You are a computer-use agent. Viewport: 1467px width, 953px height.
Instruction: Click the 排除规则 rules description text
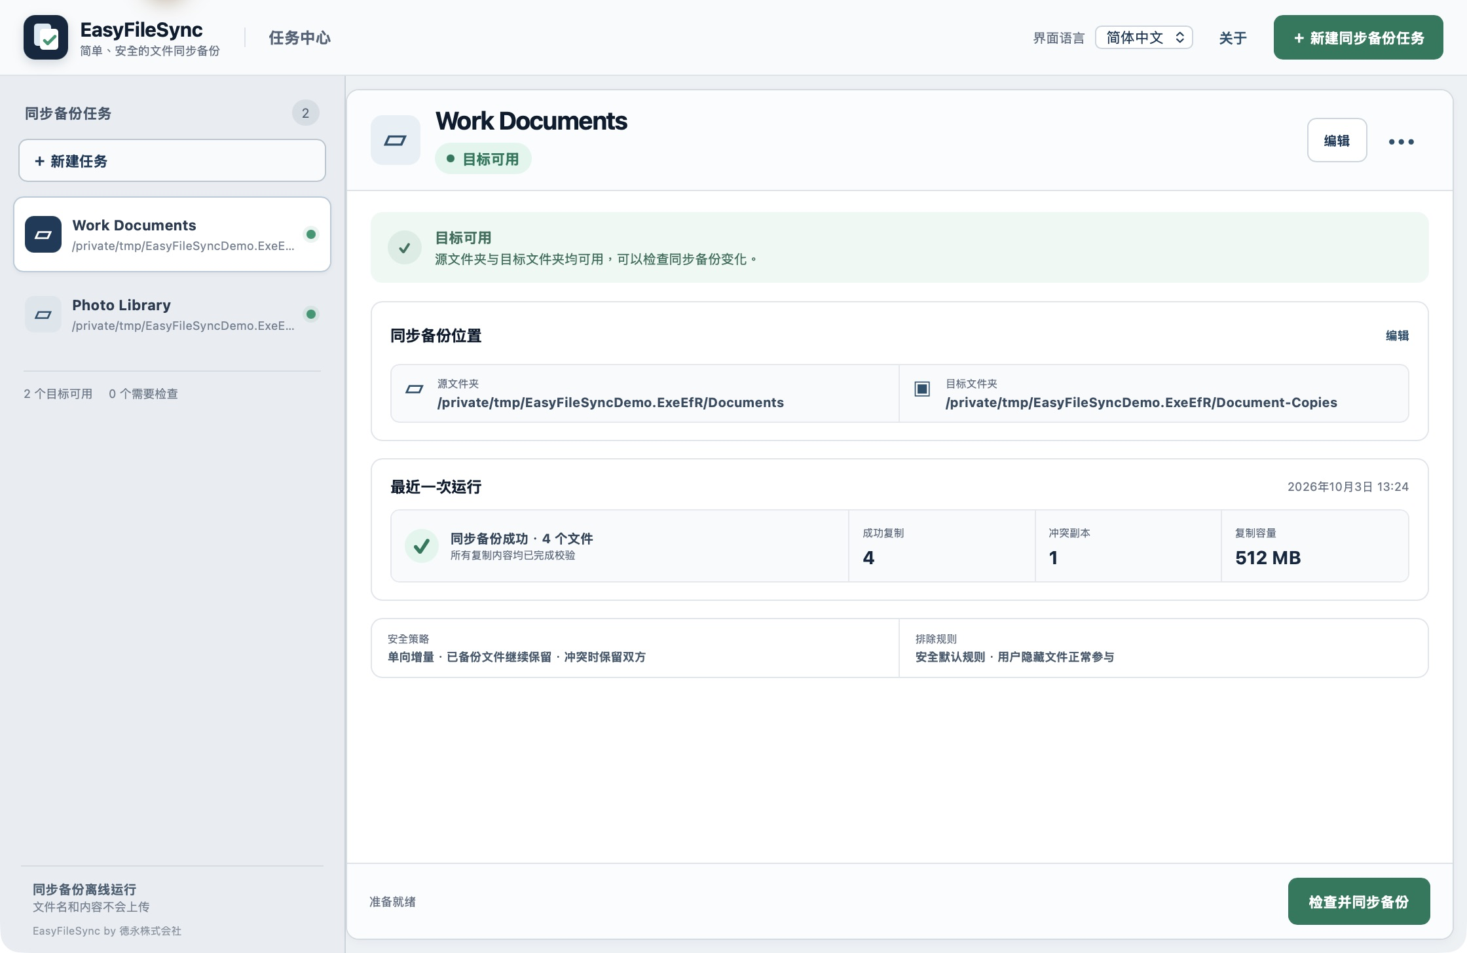[x=1014, y=657]
